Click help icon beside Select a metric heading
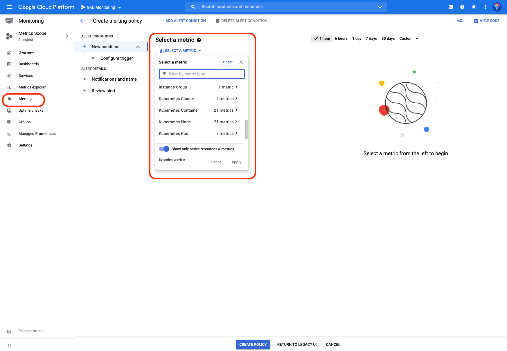The image size is (507, 351). [x=199, y=40]
